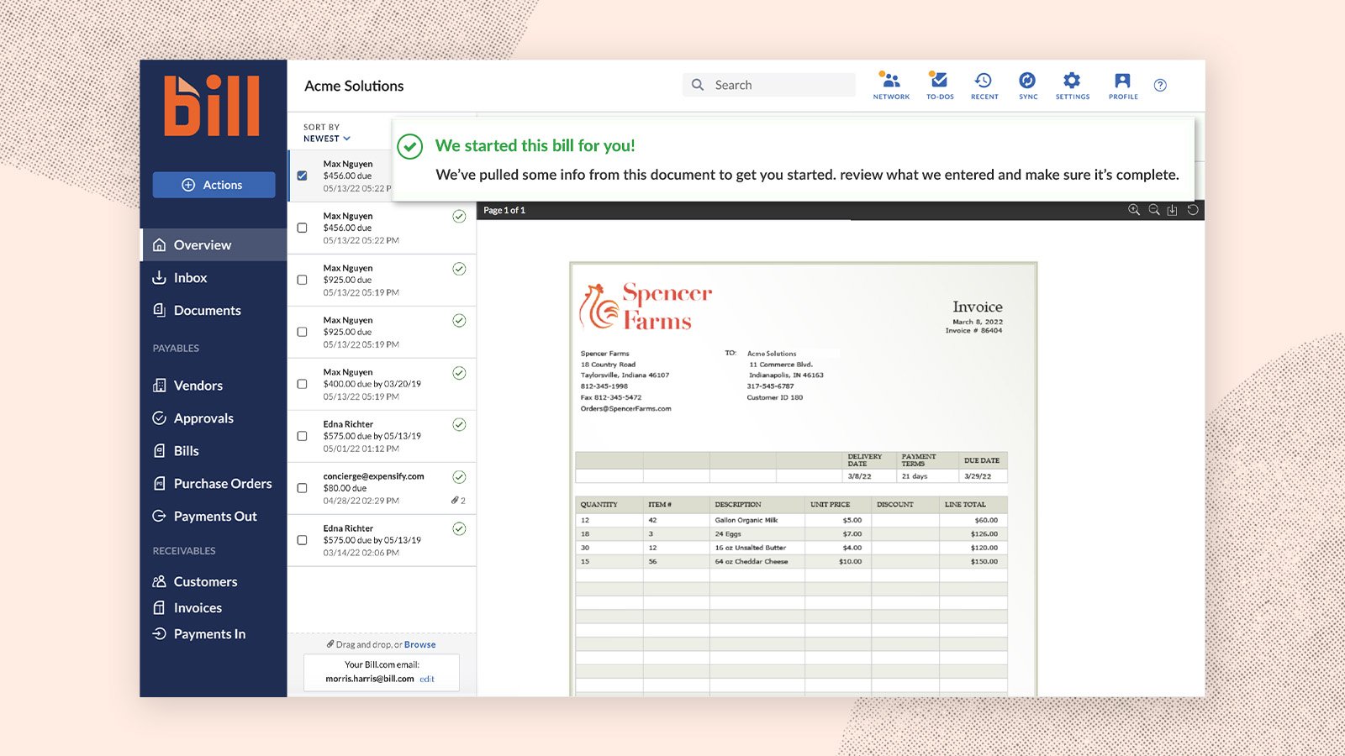Switch to the Inbox section
The image size is (1345, 756).
[x=190, y=277]
